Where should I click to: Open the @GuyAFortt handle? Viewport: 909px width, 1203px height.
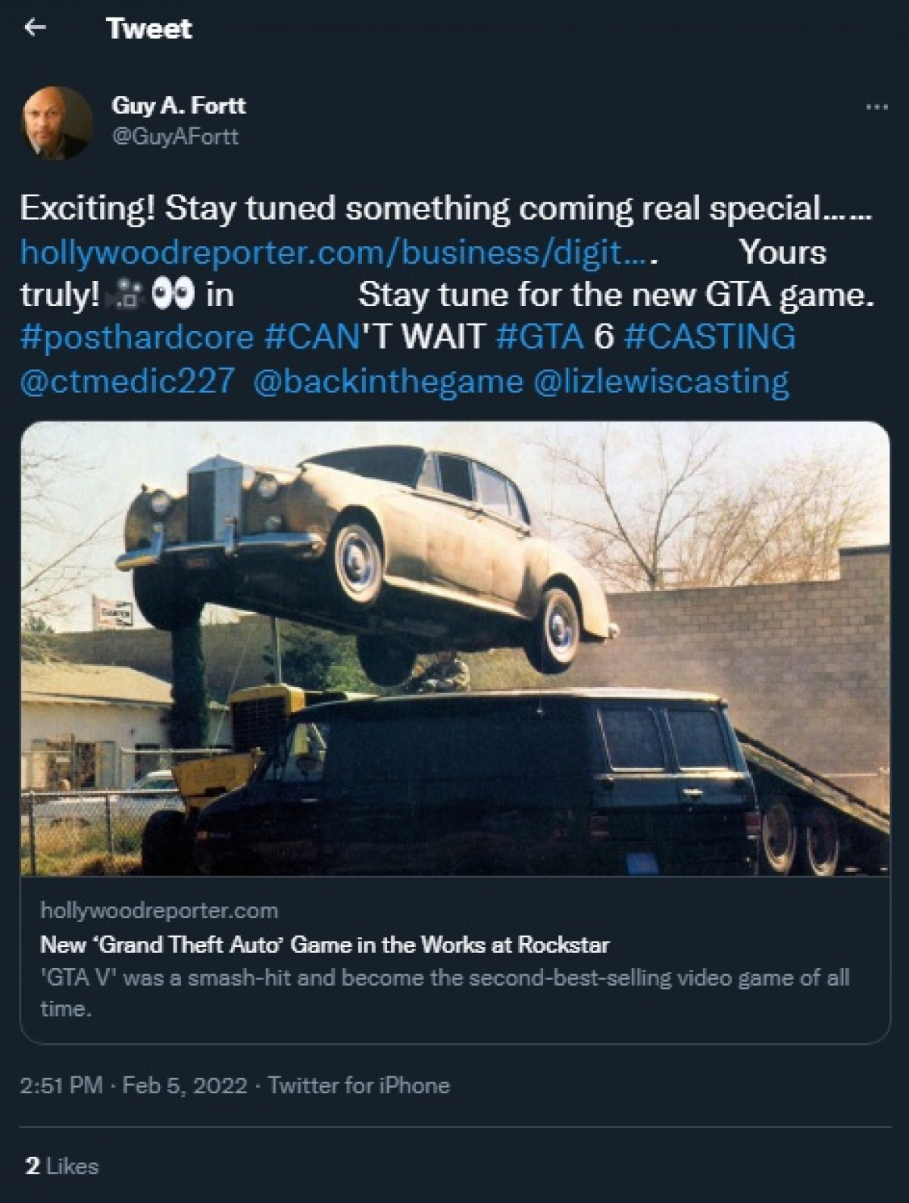click(175, 136)
